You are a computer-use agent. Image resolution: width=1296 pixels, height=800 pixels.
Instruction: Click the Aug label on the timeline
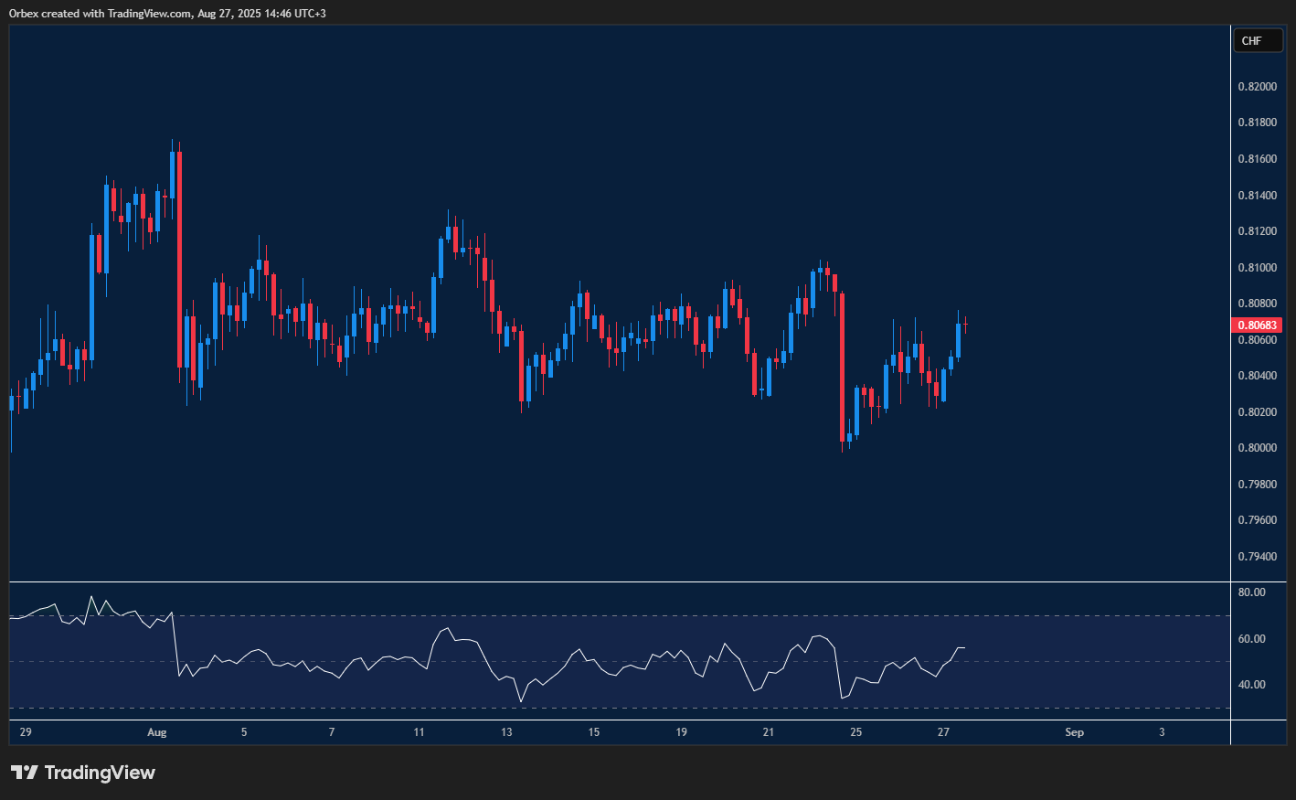157,731
